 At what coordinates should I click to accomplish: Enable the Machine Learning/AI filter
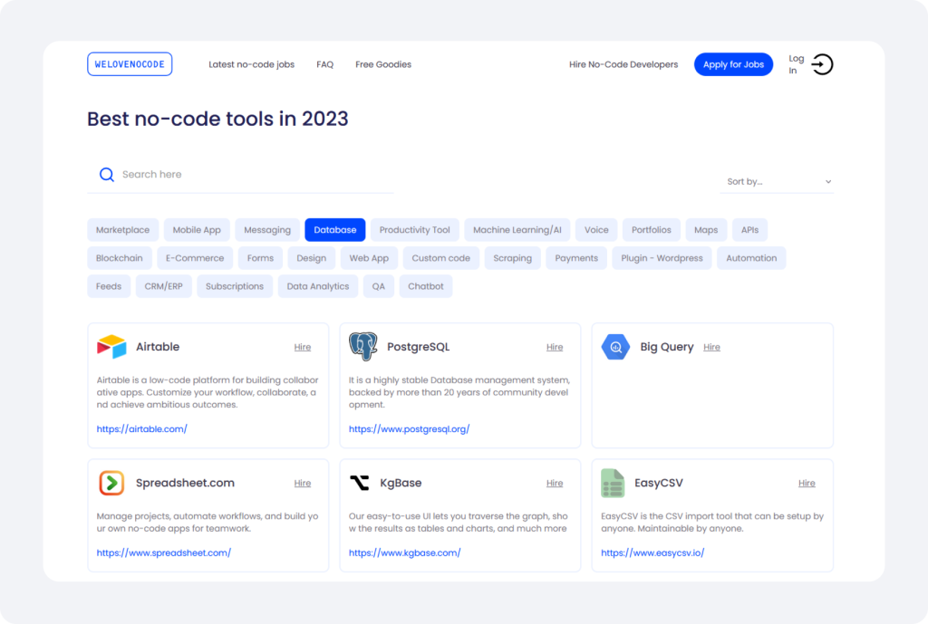click(517, 230)
